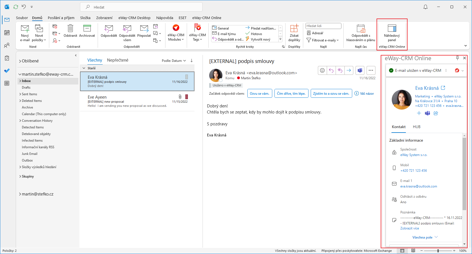This screenshot has height=254, width=472.
Task: Toggle flag on Eva Krásná message
Action: (186, 77)
